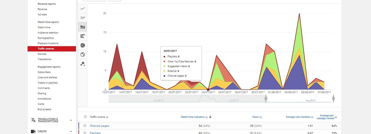Switch to bubble chart view
The width and height of the screenshot is (371, 134).
(x=82, y=64)
